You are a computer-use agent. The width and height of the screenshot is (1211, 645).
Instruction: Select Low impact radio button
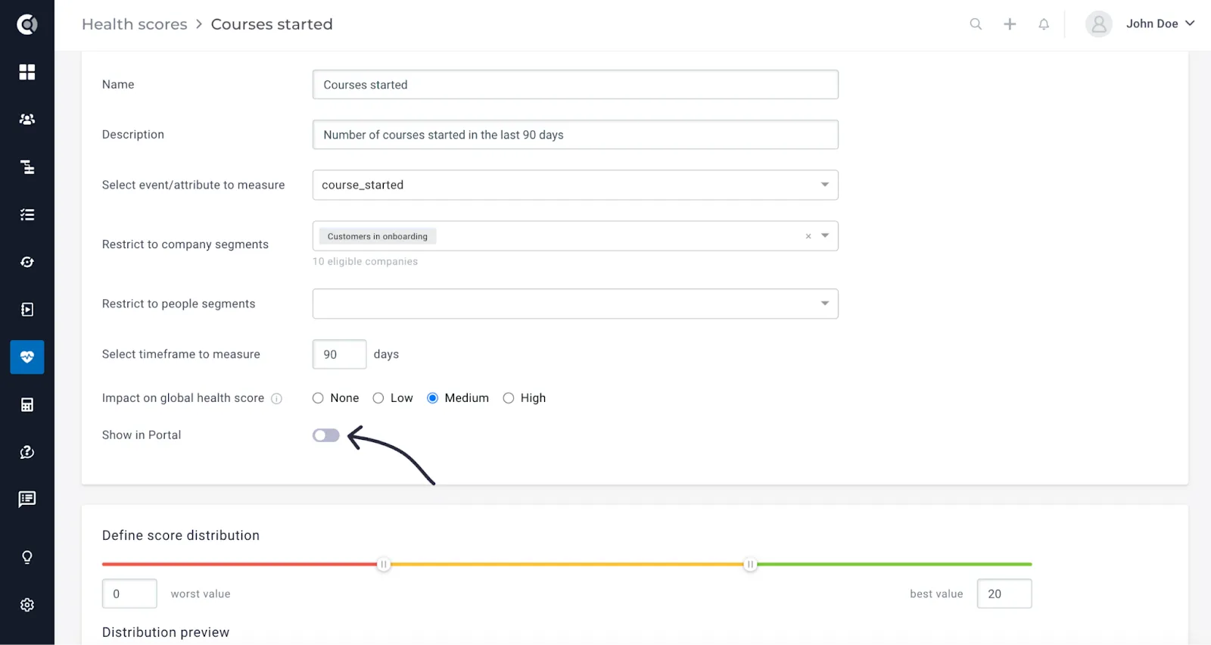point(378,398)
